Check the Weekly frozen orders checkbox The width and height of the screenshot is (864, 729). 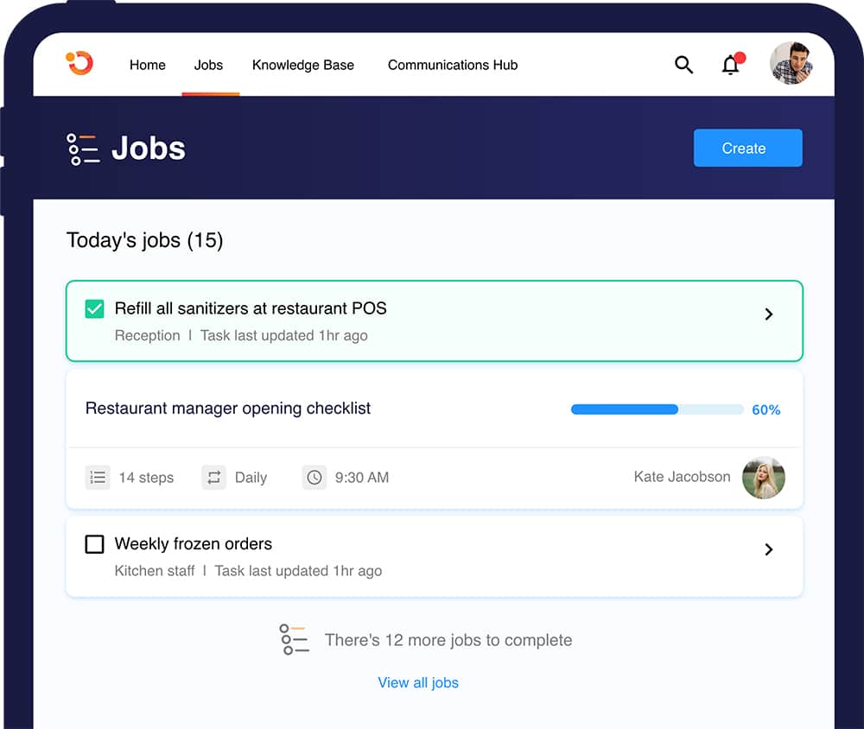click(95, 544)
